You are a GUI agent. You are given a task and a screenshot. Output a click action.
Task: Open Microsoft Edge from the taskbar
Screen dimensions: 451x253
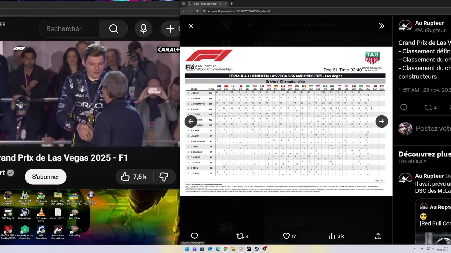[218, 249]
